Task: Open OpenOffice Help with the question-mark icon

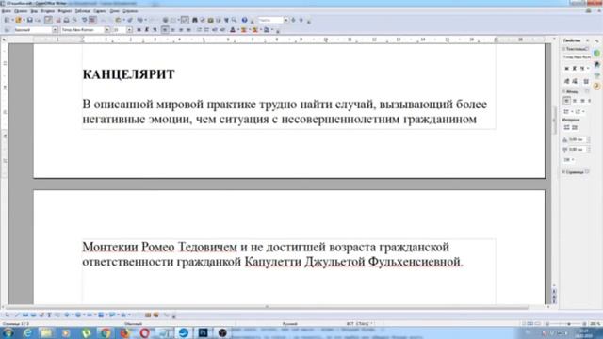Action: point(244,20)
